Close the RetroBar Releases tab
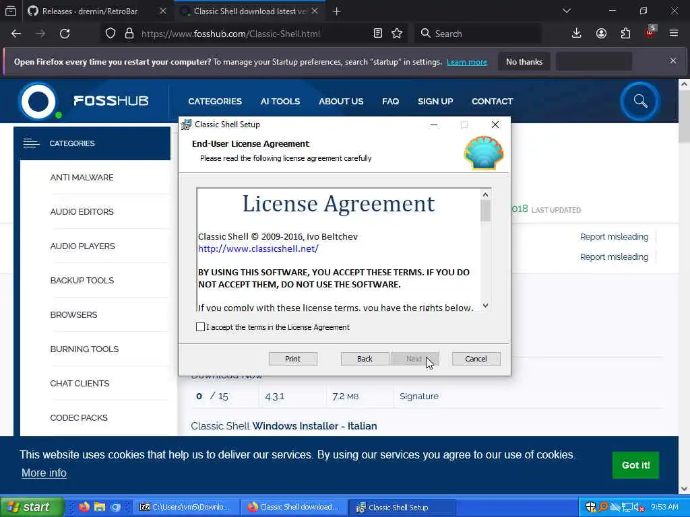Image resolution: width=690 pixels, height=517 pixels. pos(163,11)
